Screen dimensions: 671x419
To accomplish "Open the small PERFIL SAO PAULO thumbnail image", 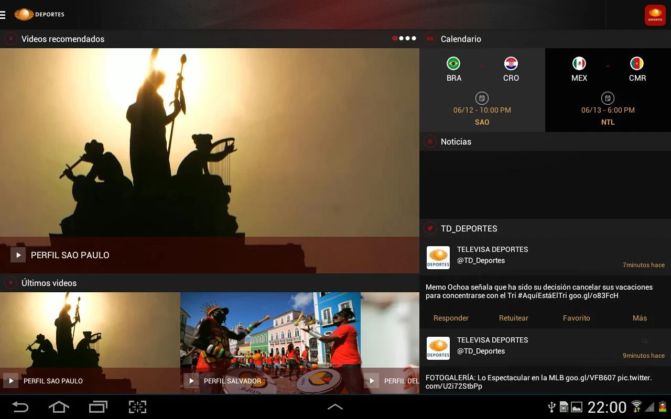I will (90, 343).
